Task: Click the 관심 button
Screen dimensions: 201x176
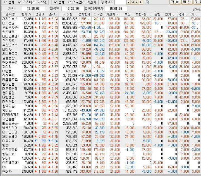Action: click(175, 2)
